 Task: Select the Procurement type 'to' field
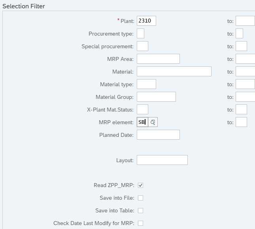[x=239, y=34]
